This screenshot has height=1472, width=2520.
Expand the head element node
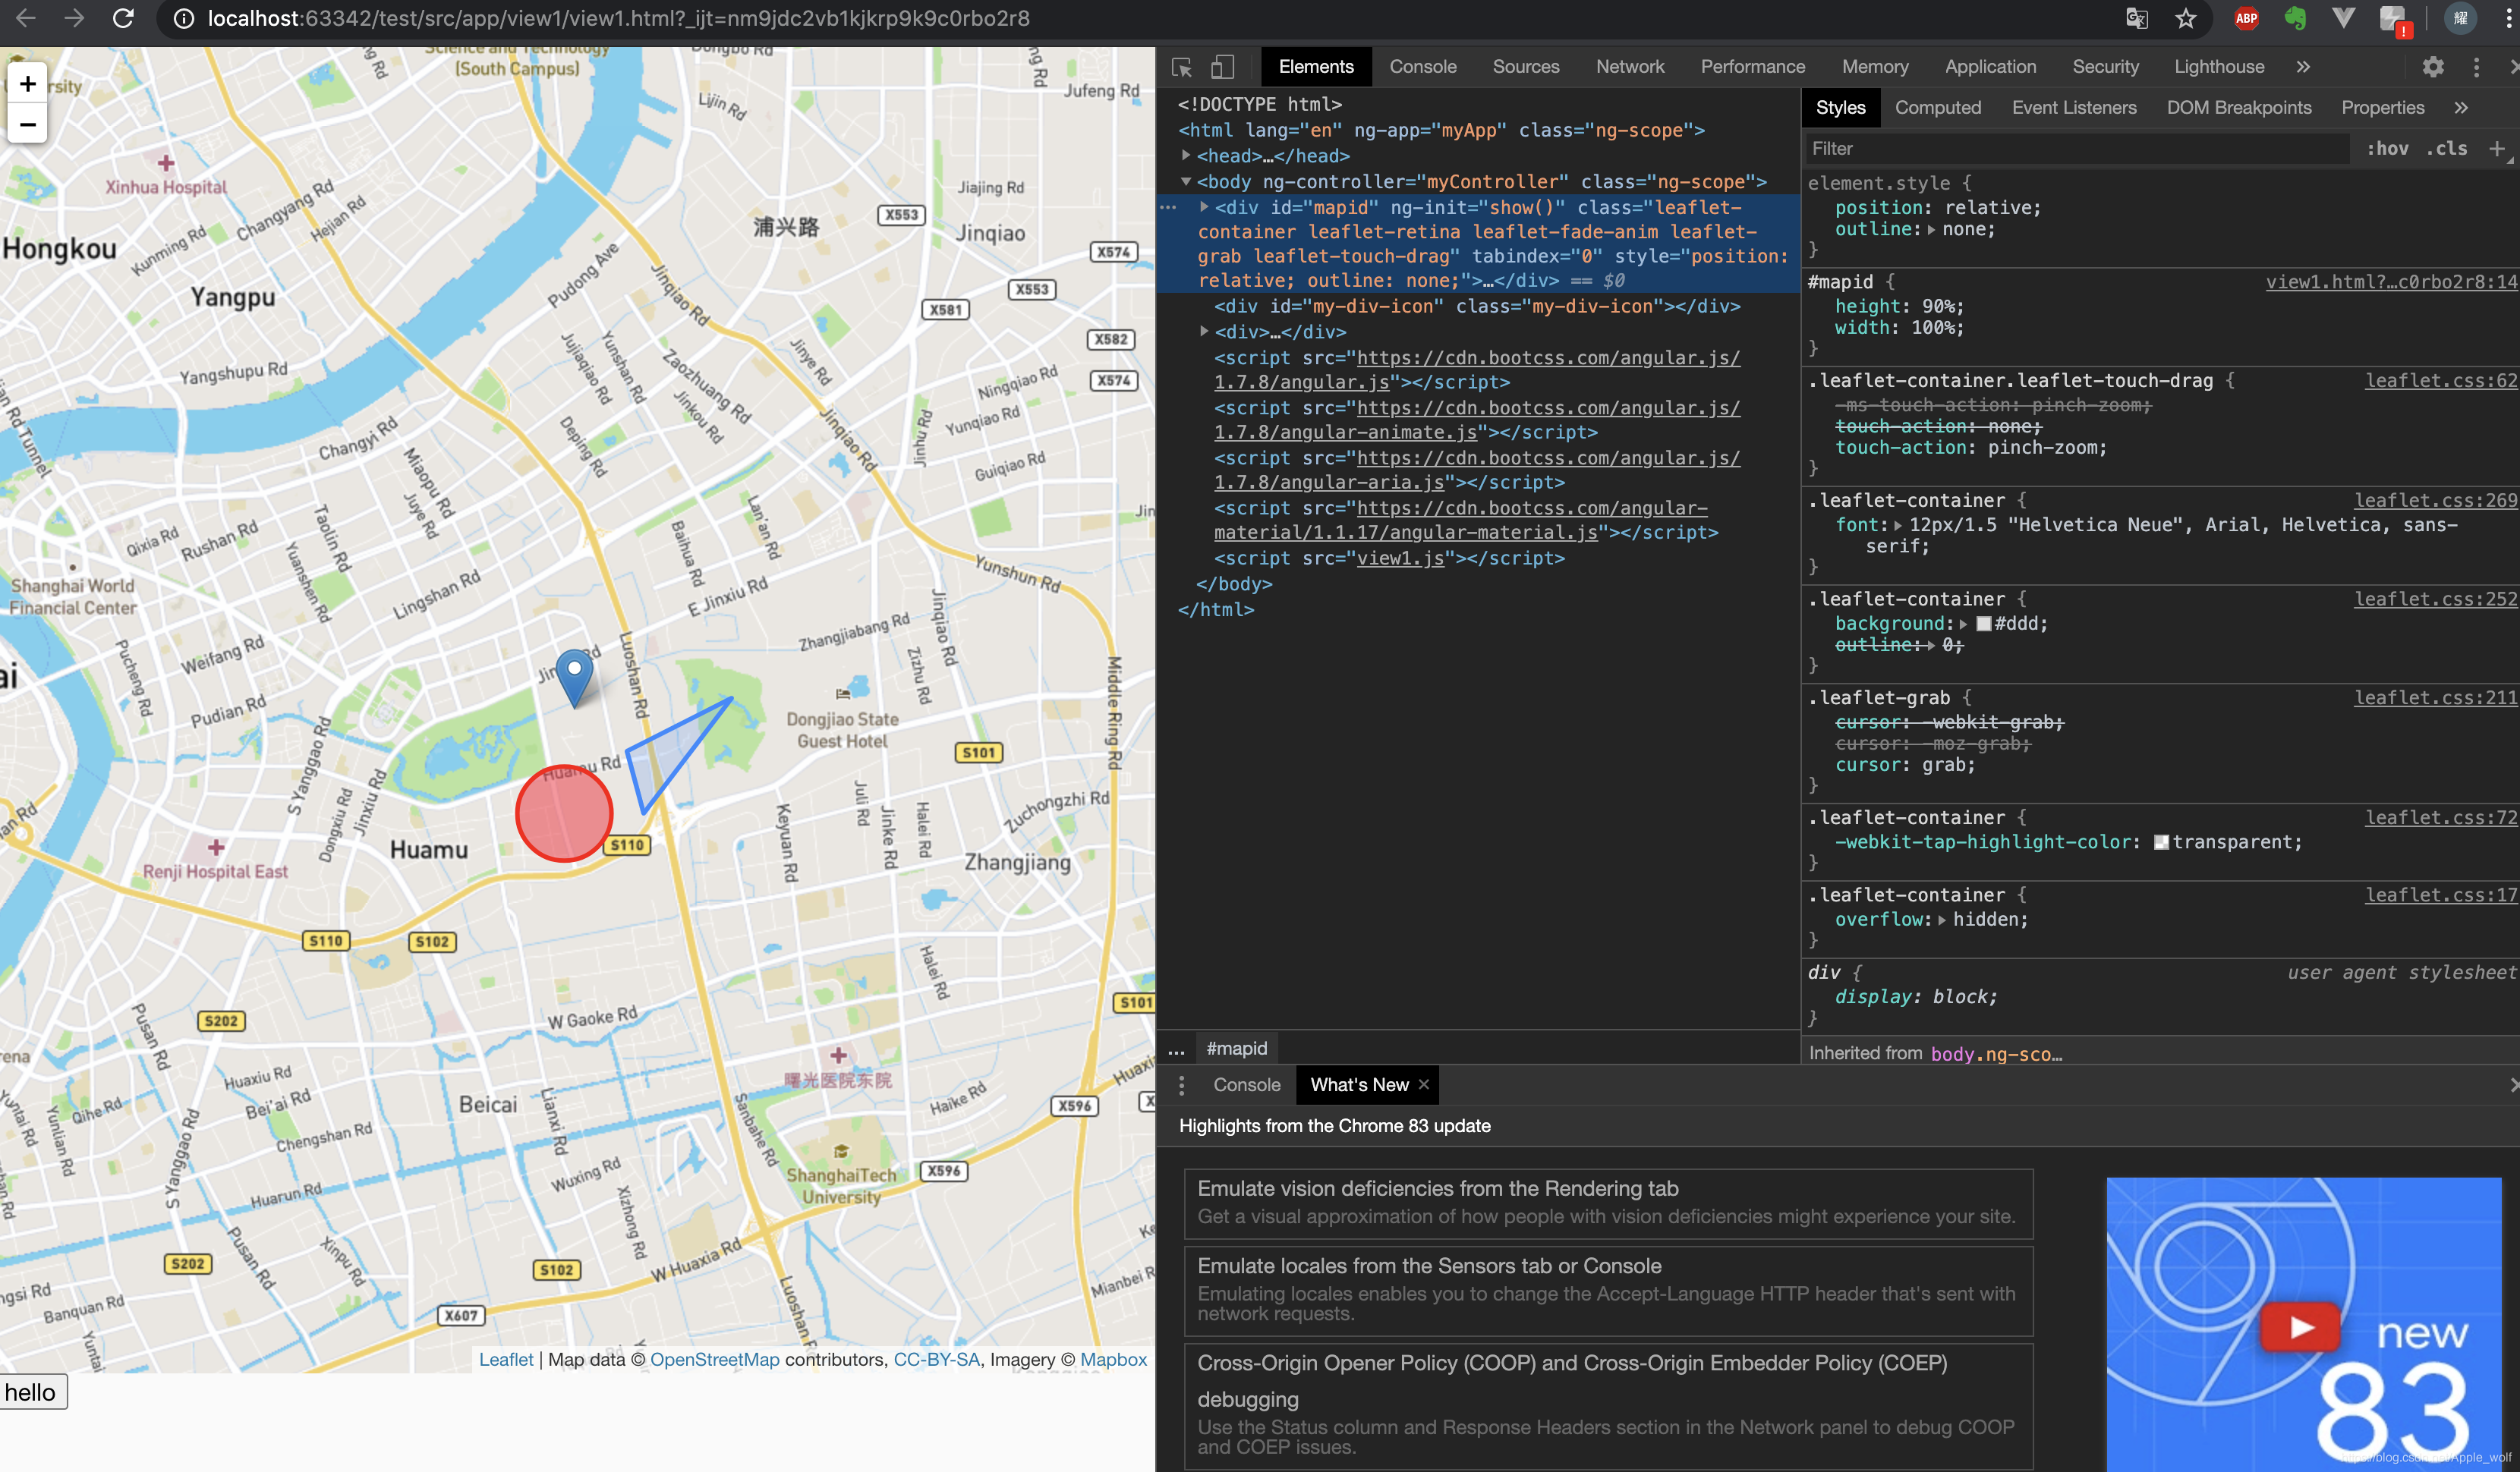coord(1186,156)
